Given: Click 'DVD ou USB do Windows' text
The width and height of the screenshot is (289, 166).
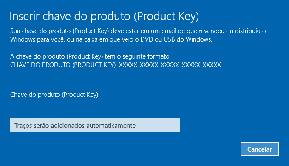Looking at the screenshot, I should point(176,39).
